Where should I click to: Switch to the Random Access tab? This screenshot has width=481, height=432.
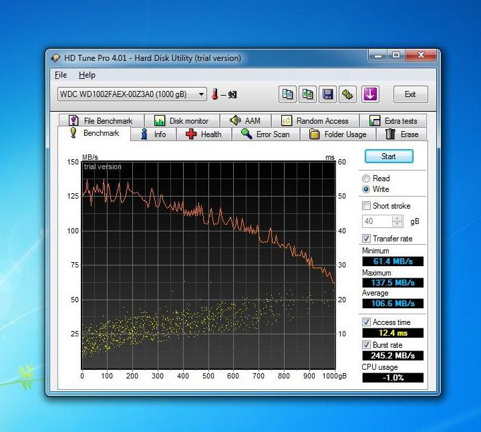(x=315, y=120)
